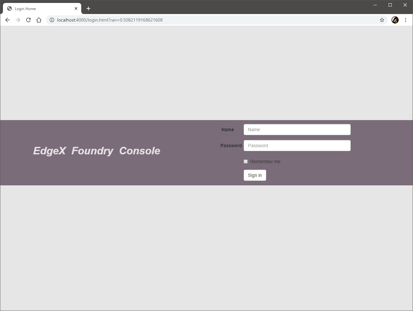Open the Chrome three-dot menu
This screenshot has height=311, width=413.
pos(405,20)
